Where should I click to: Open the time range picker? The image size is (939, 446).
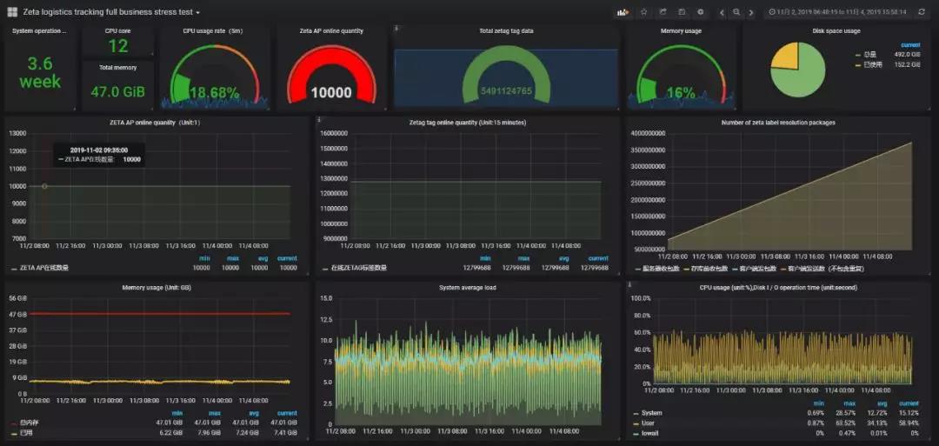tap(837, 12)
